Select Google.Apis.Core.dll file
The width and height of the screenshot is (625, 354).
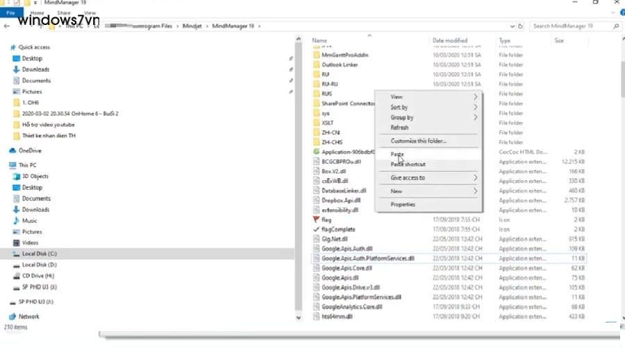click(x=347, y=269)
